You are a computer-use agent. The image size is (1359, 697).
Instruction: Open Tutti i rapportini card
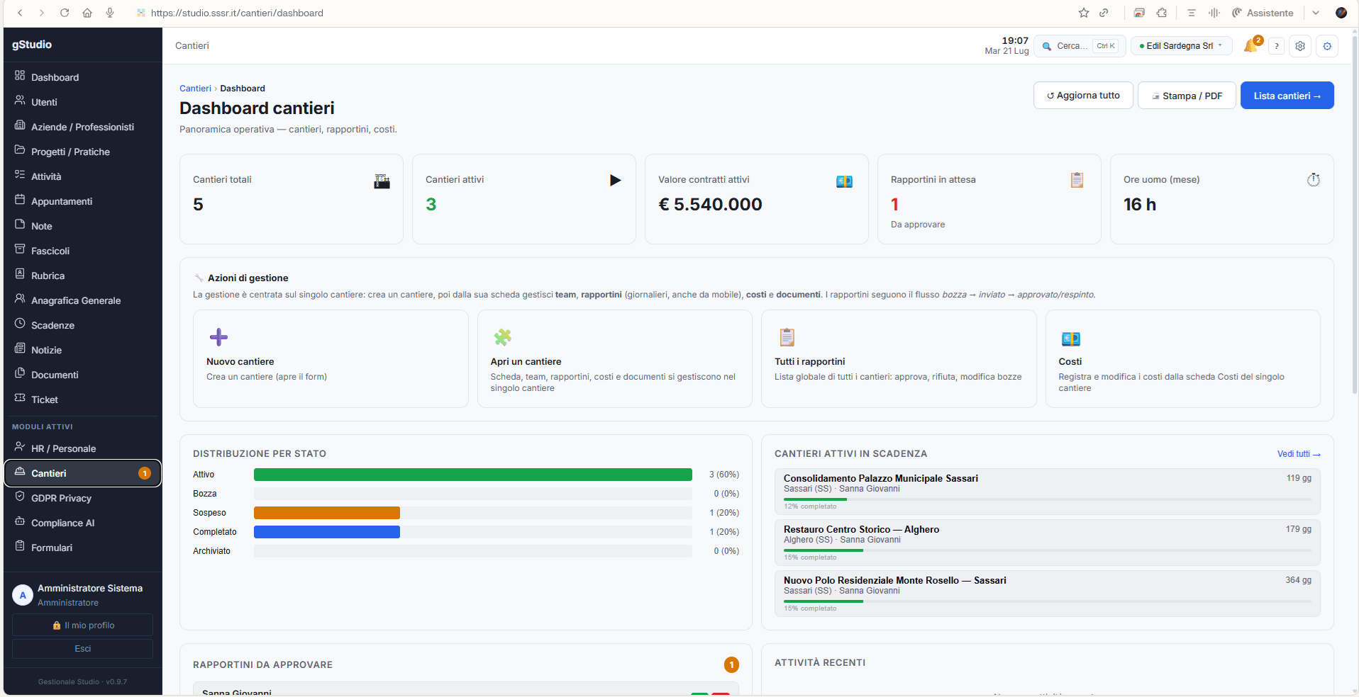[899, 358]
